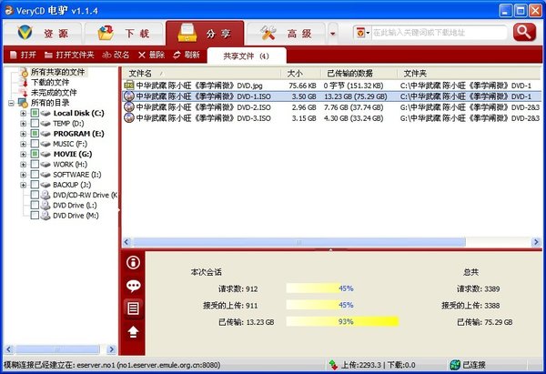Select the 分享 share tab
Screen dimensions: 546x374
(205, 34)
